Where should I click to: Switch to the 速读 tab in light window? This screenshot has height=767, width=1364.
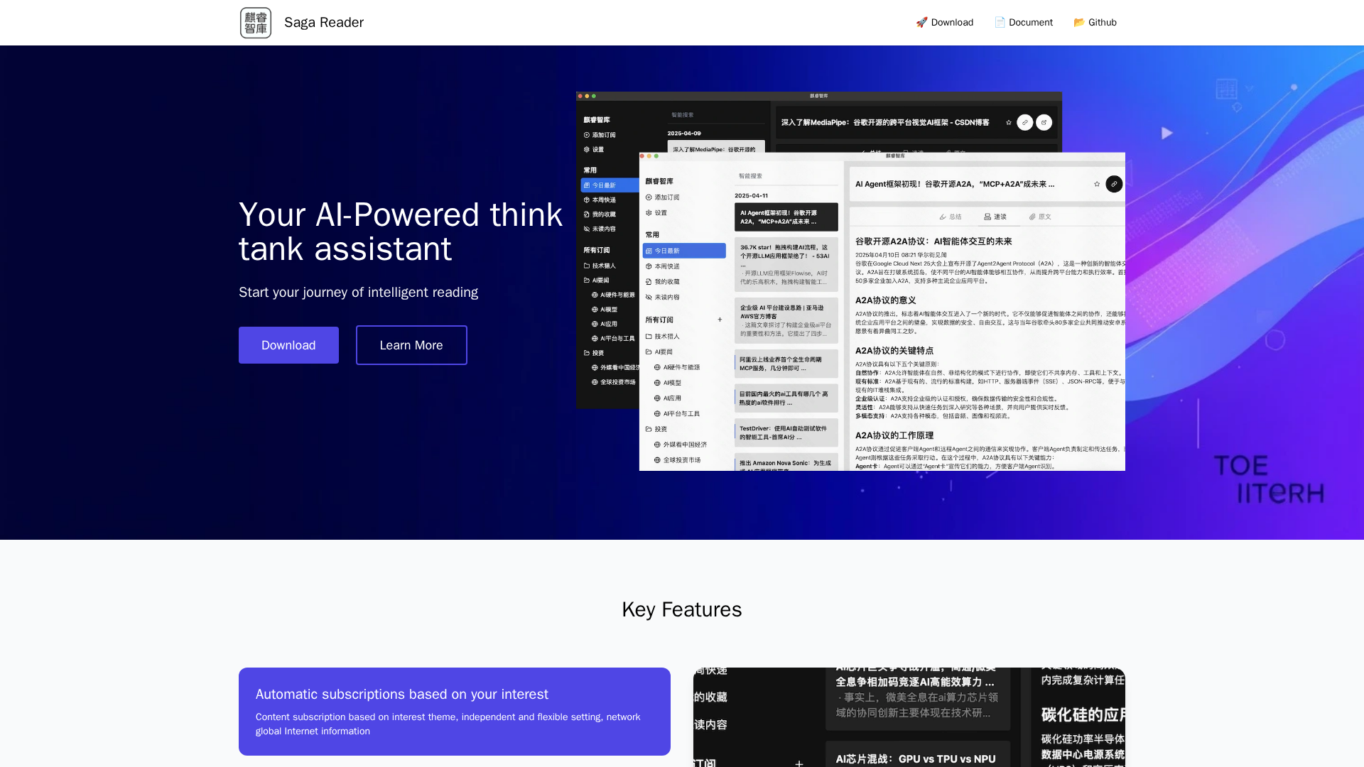pos(995,217)
